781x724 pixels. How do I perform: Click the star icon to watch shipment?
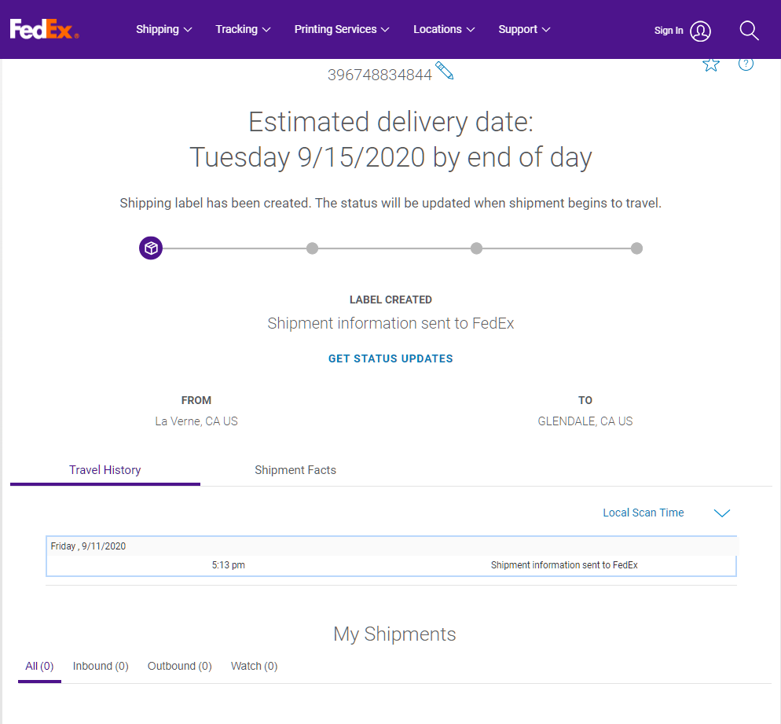[x=711, y=64]
